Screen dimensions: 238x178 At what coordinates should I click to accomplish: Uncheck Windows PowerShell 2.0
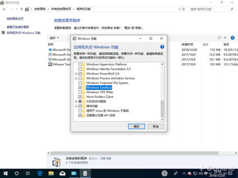[x=80, y=73]
